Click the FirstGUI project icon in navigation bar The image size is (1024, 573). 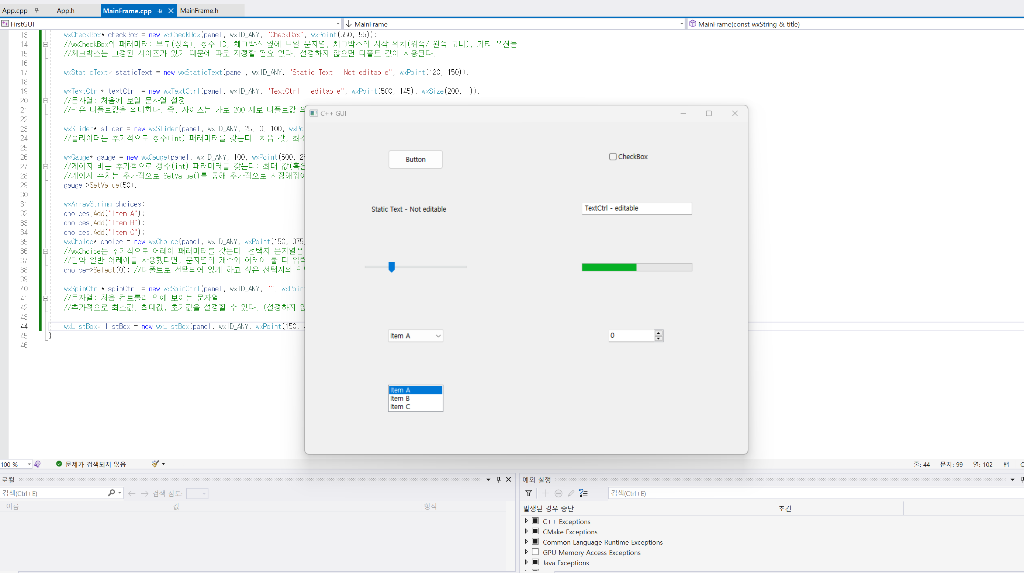tap(5, 24)
